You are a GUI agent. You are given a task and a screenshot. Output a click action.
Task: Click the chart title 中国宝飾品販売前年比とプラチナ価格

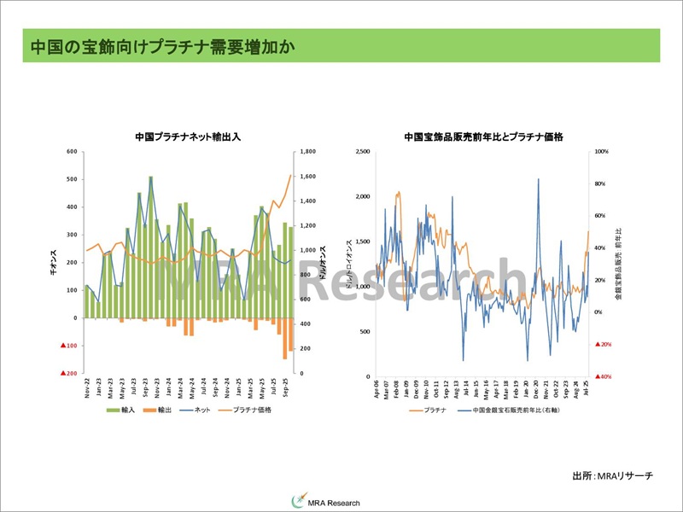click(488, 137)
